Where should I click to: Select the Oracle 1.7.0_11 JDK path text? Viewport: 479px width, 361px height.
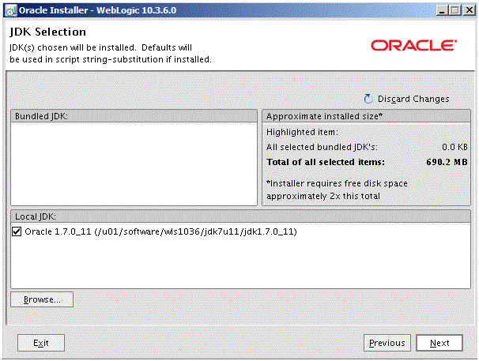point(160,231)
